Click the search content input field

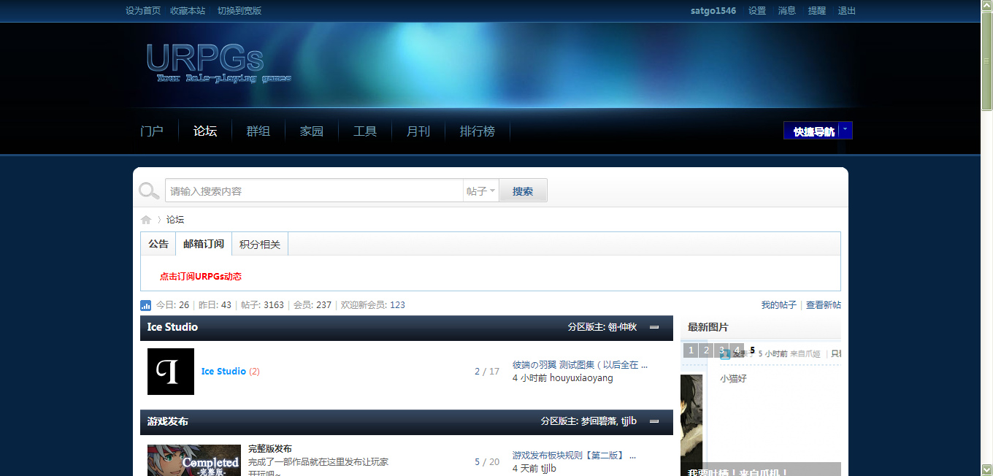coord(314,191)
